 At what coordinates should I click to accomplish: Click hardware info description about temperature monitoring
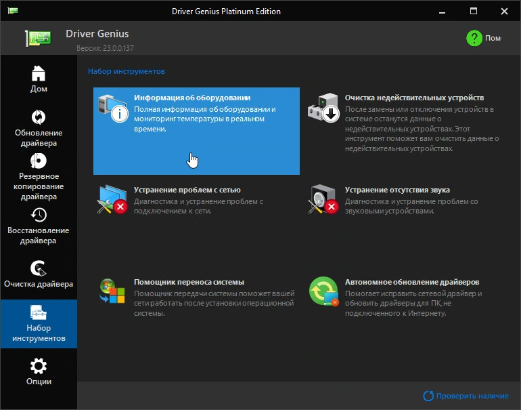pos(204,119)
